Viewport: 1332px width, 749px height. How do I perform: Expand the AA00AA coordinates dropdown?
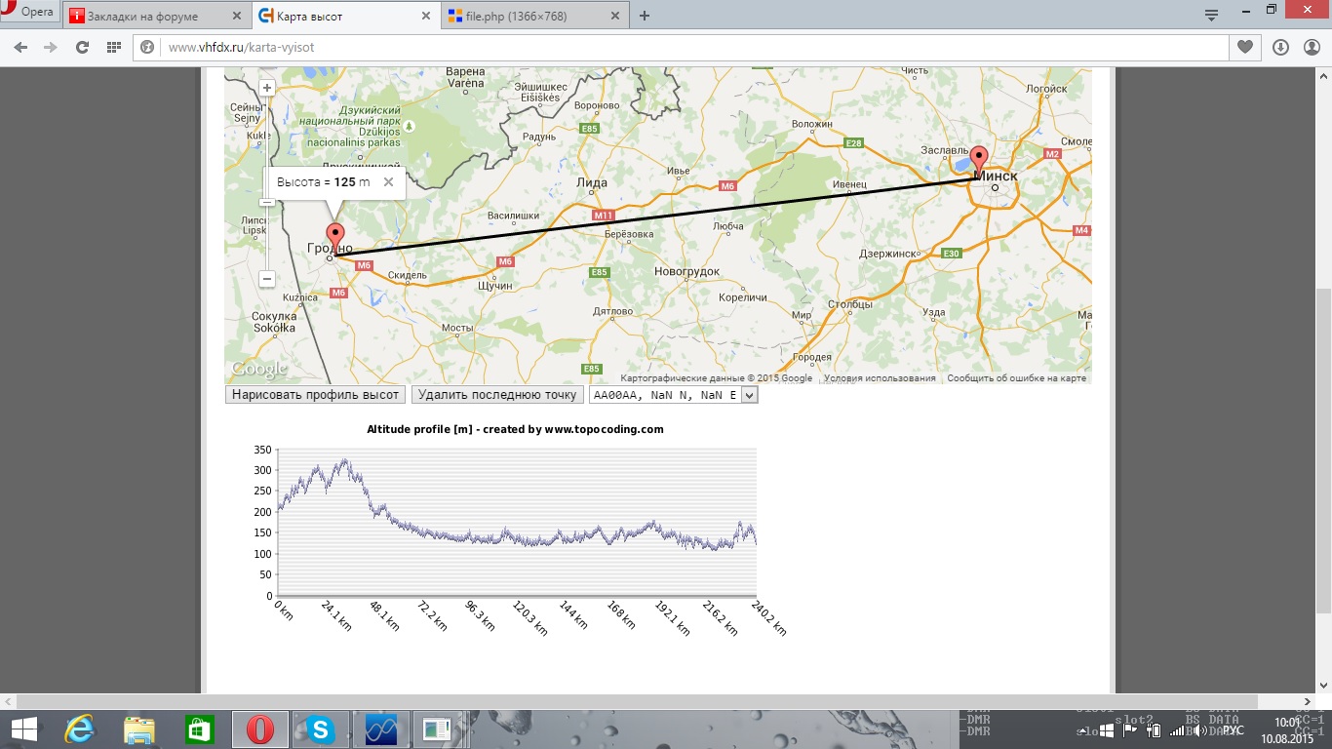(749, 395)
